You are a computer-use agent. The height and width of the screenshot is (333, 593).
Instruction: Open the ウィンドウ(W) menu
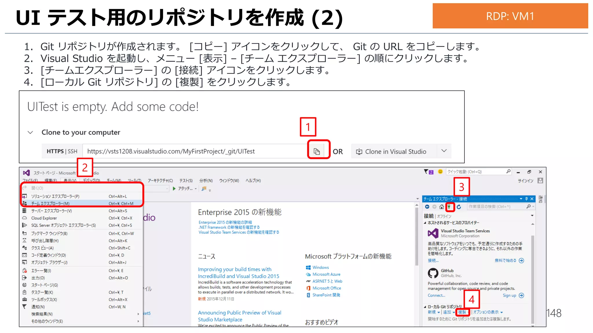pyautogui.click(x=229, y=181)
